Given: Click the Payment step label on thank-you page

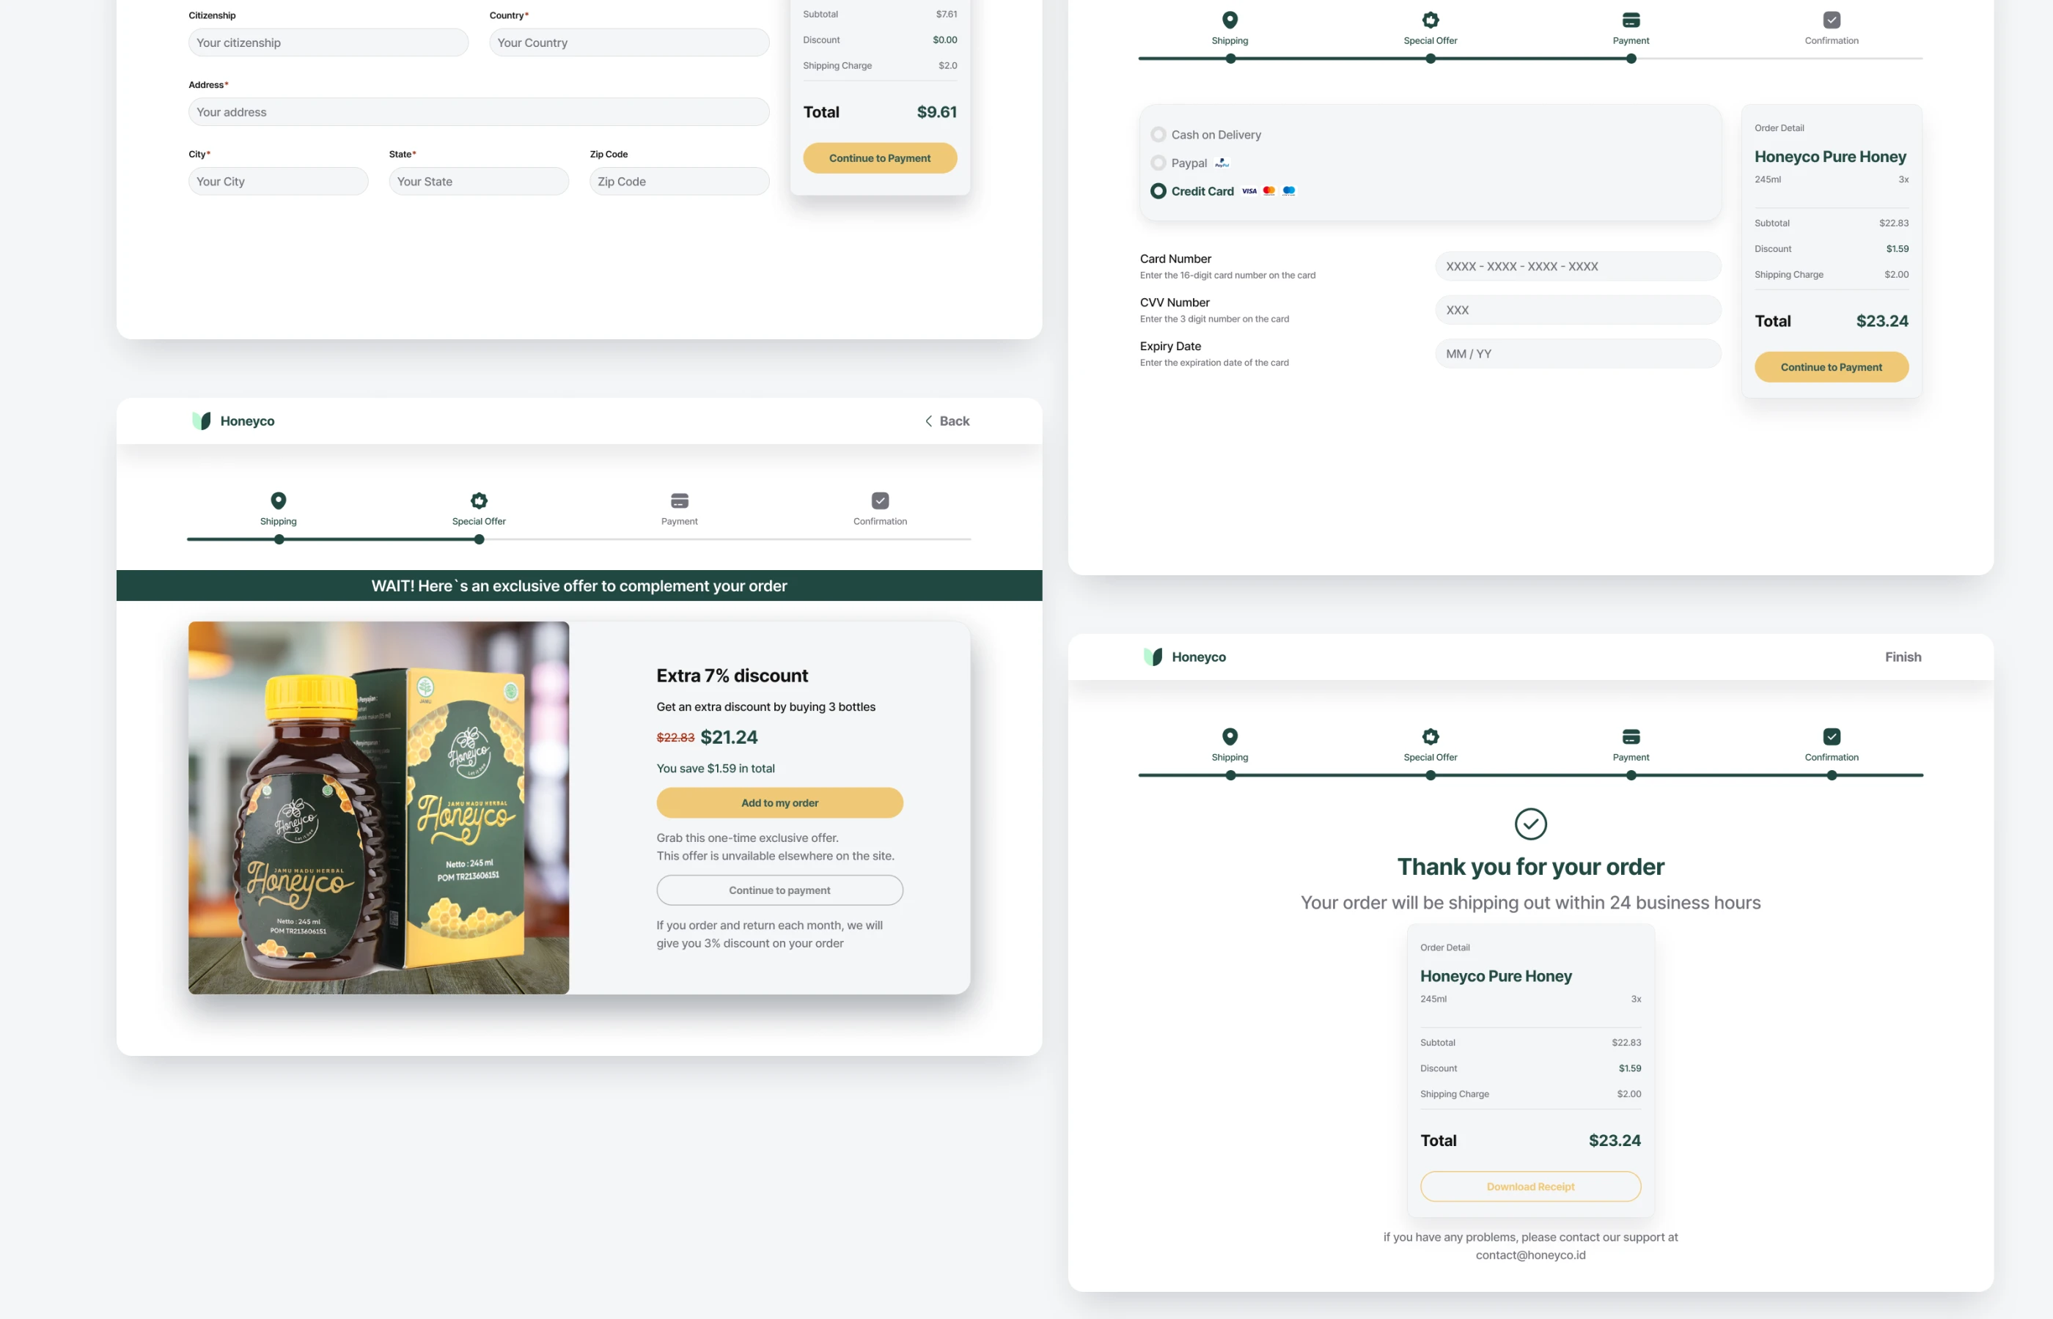Looking at the screenshot, I should pos(1631,757).
